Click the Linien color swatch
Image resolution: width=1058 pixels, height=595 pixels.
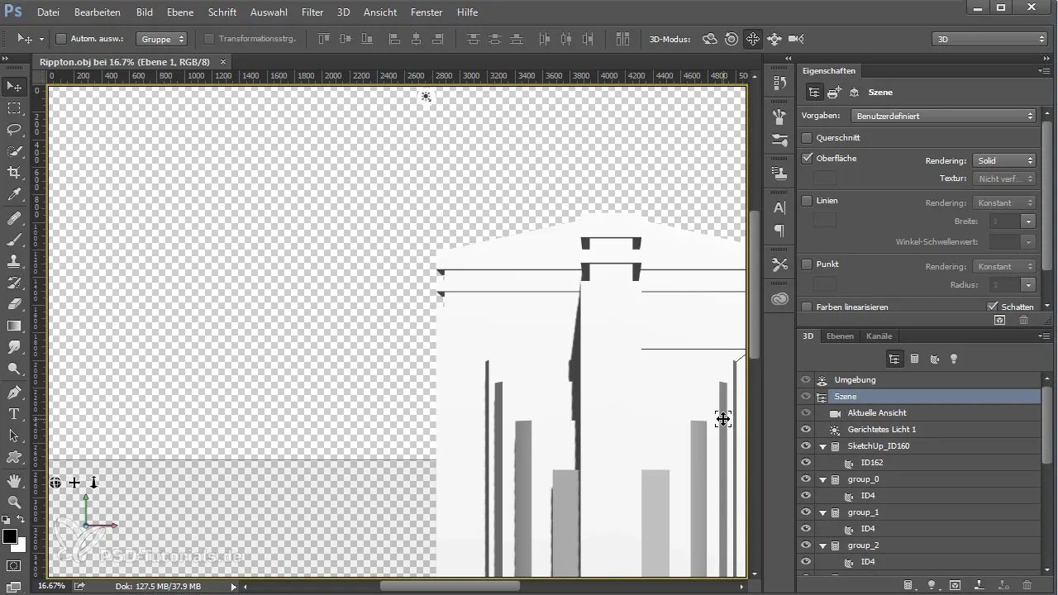pos(825,220)
